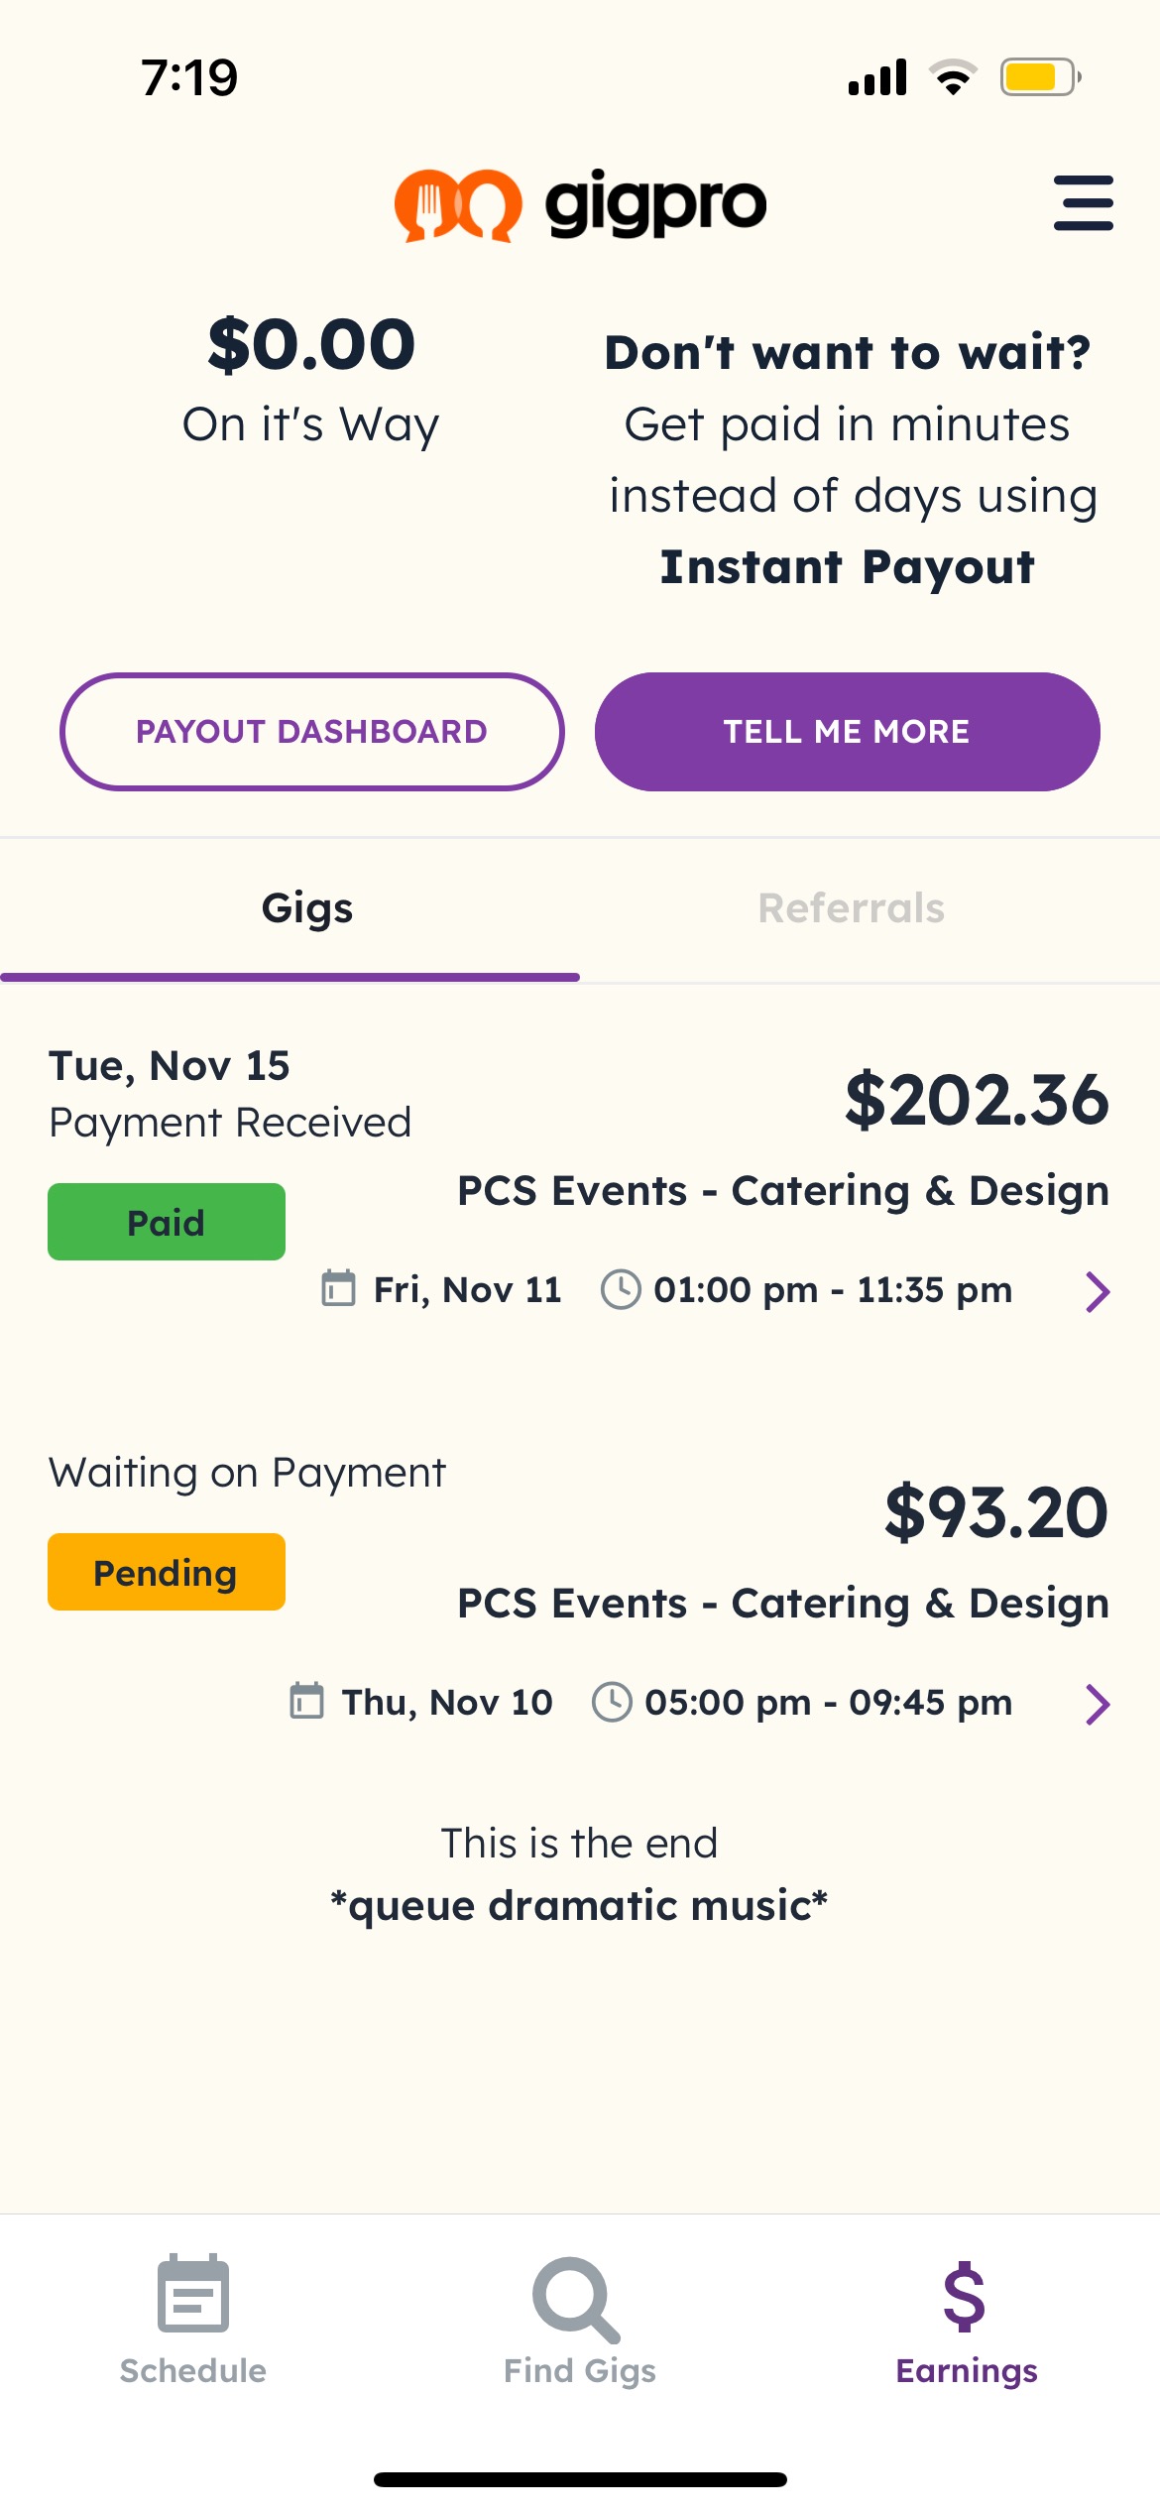This screenshot has width=1160, height=2511.
Task: Open the Schedule calendar icon
Action: pos(193,2293)
